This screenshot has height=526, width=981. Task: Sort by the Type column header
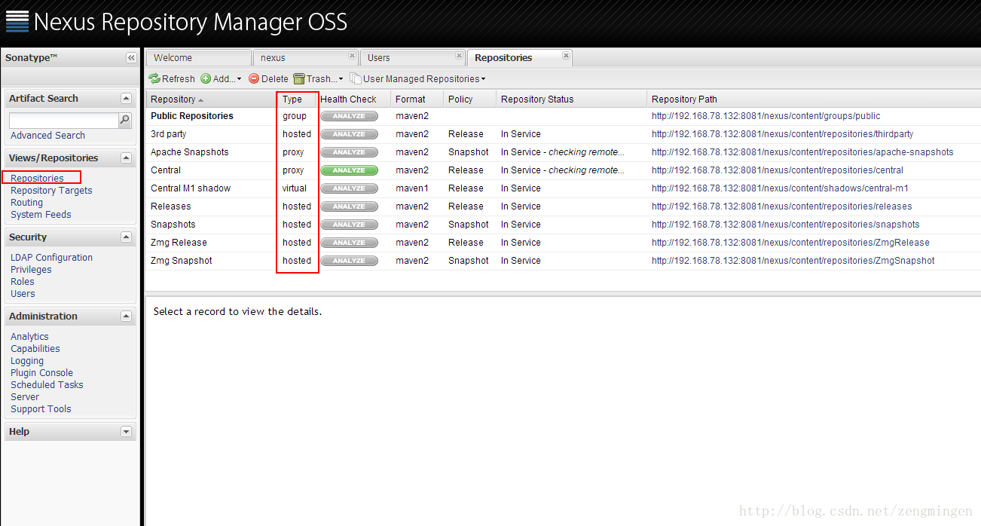click(x=297, y=99)
